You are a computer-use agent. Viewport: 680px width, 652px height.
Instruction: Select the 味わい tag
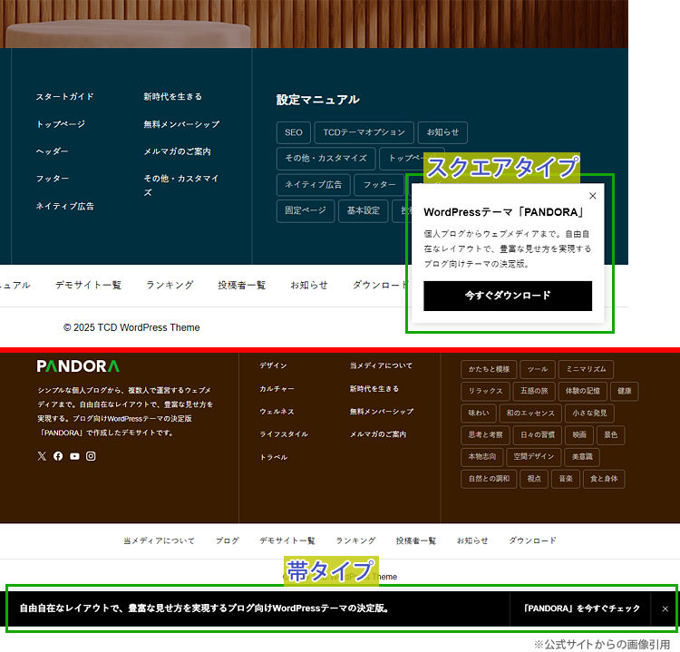pos(479,413)
